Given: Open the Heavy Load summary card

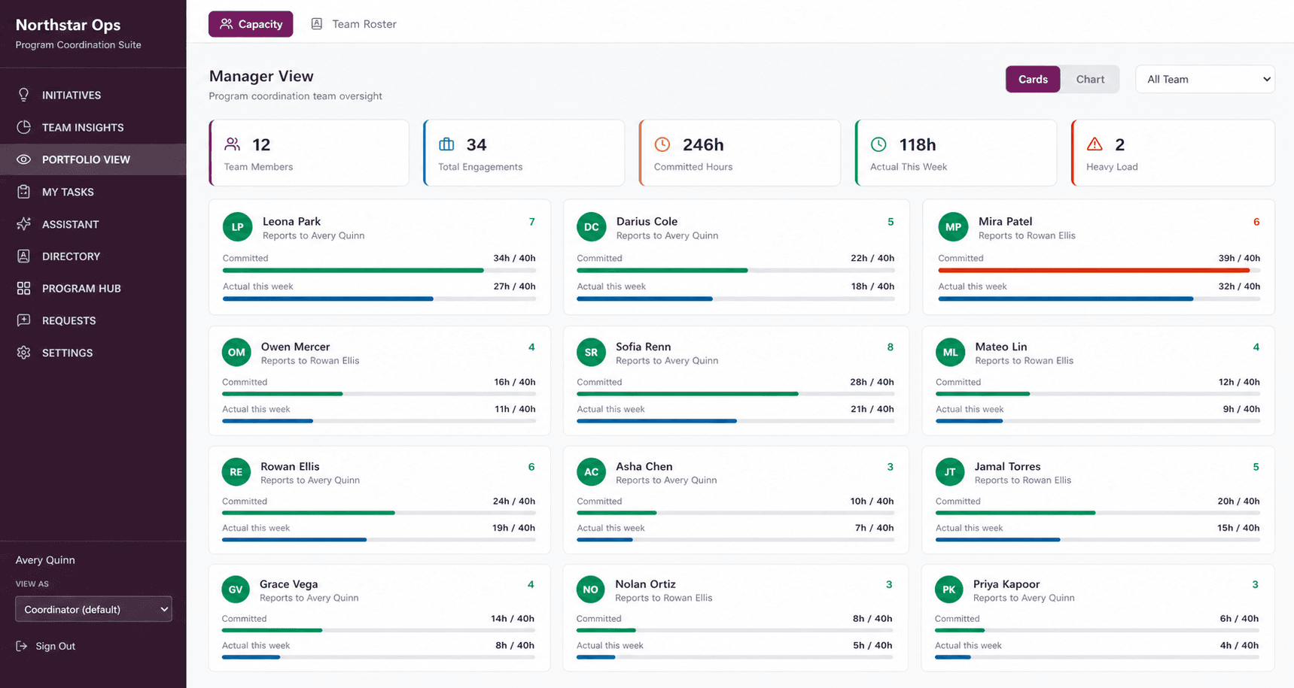Looking at the screenshot, I should click(x=1173, y=153).
